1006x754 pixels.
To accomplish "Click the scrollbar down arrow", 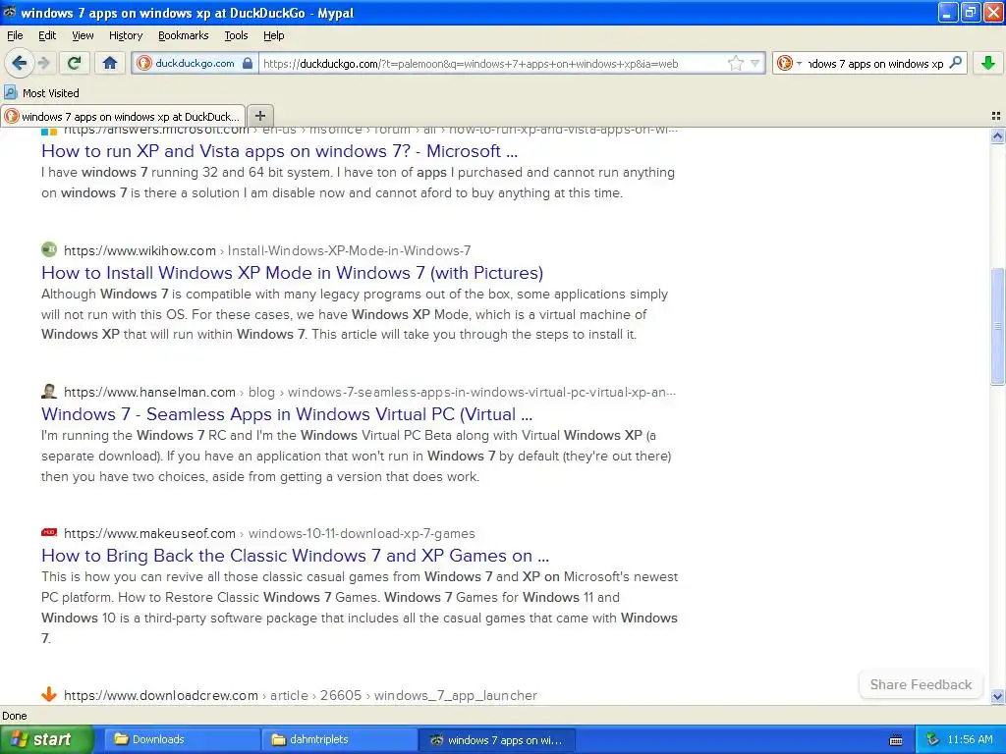I will [997, 696].
